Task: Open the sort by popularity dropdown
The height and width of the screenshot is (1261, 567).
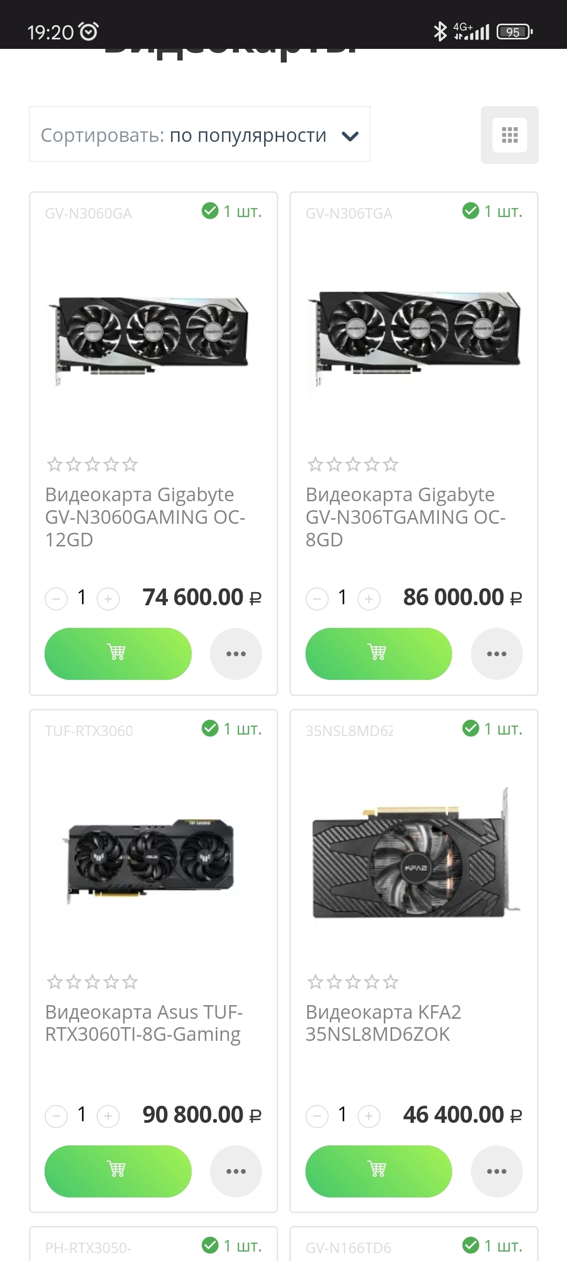Action: coord(199,135)
